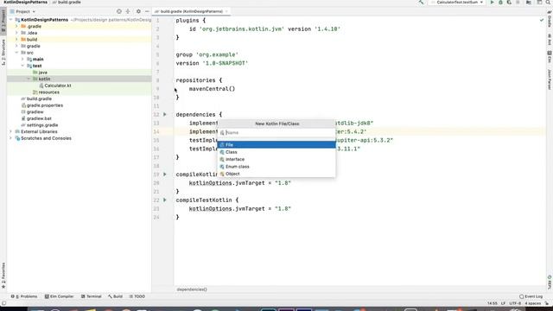Image resolution: width=553 pixels, height=311 pixels.
Task: Expand the build folder
Action: click(x=16, y=40)
